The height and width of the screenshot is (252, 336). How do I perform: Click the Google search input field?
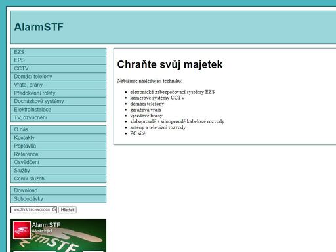click(33, 210)
